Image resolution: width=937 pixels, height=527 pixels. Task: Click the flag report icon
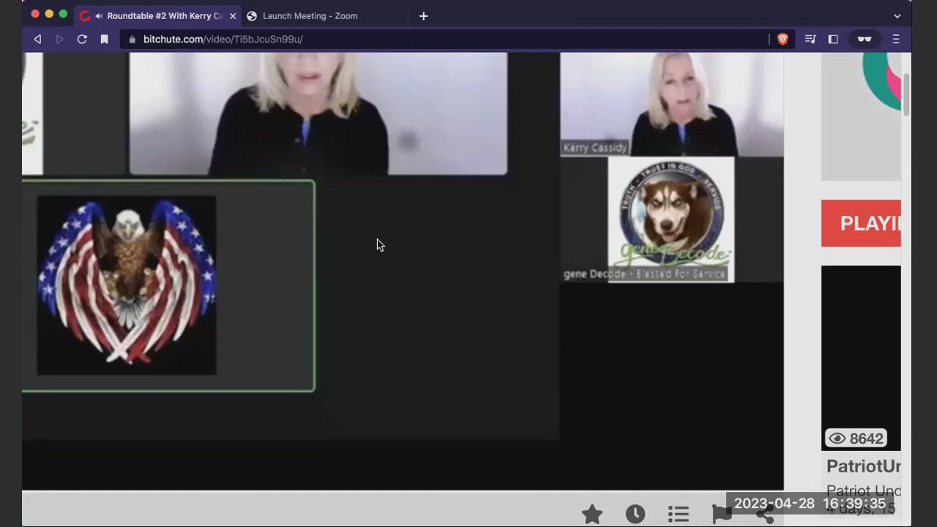[721, 515]
